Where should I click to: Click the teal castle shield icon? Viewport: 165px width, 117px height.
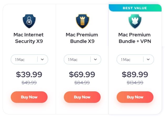(135, 21)
